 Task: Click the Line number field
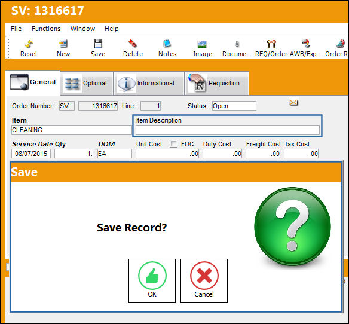pyautogui.click(x=151, y=106)
